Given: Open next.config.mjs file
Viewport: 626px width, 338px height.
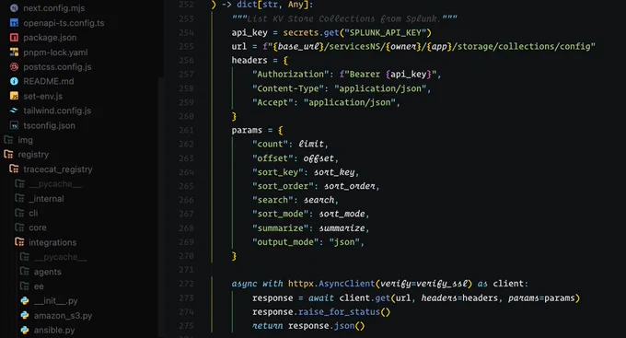Looking at the screenshot, I should [54, 8].
